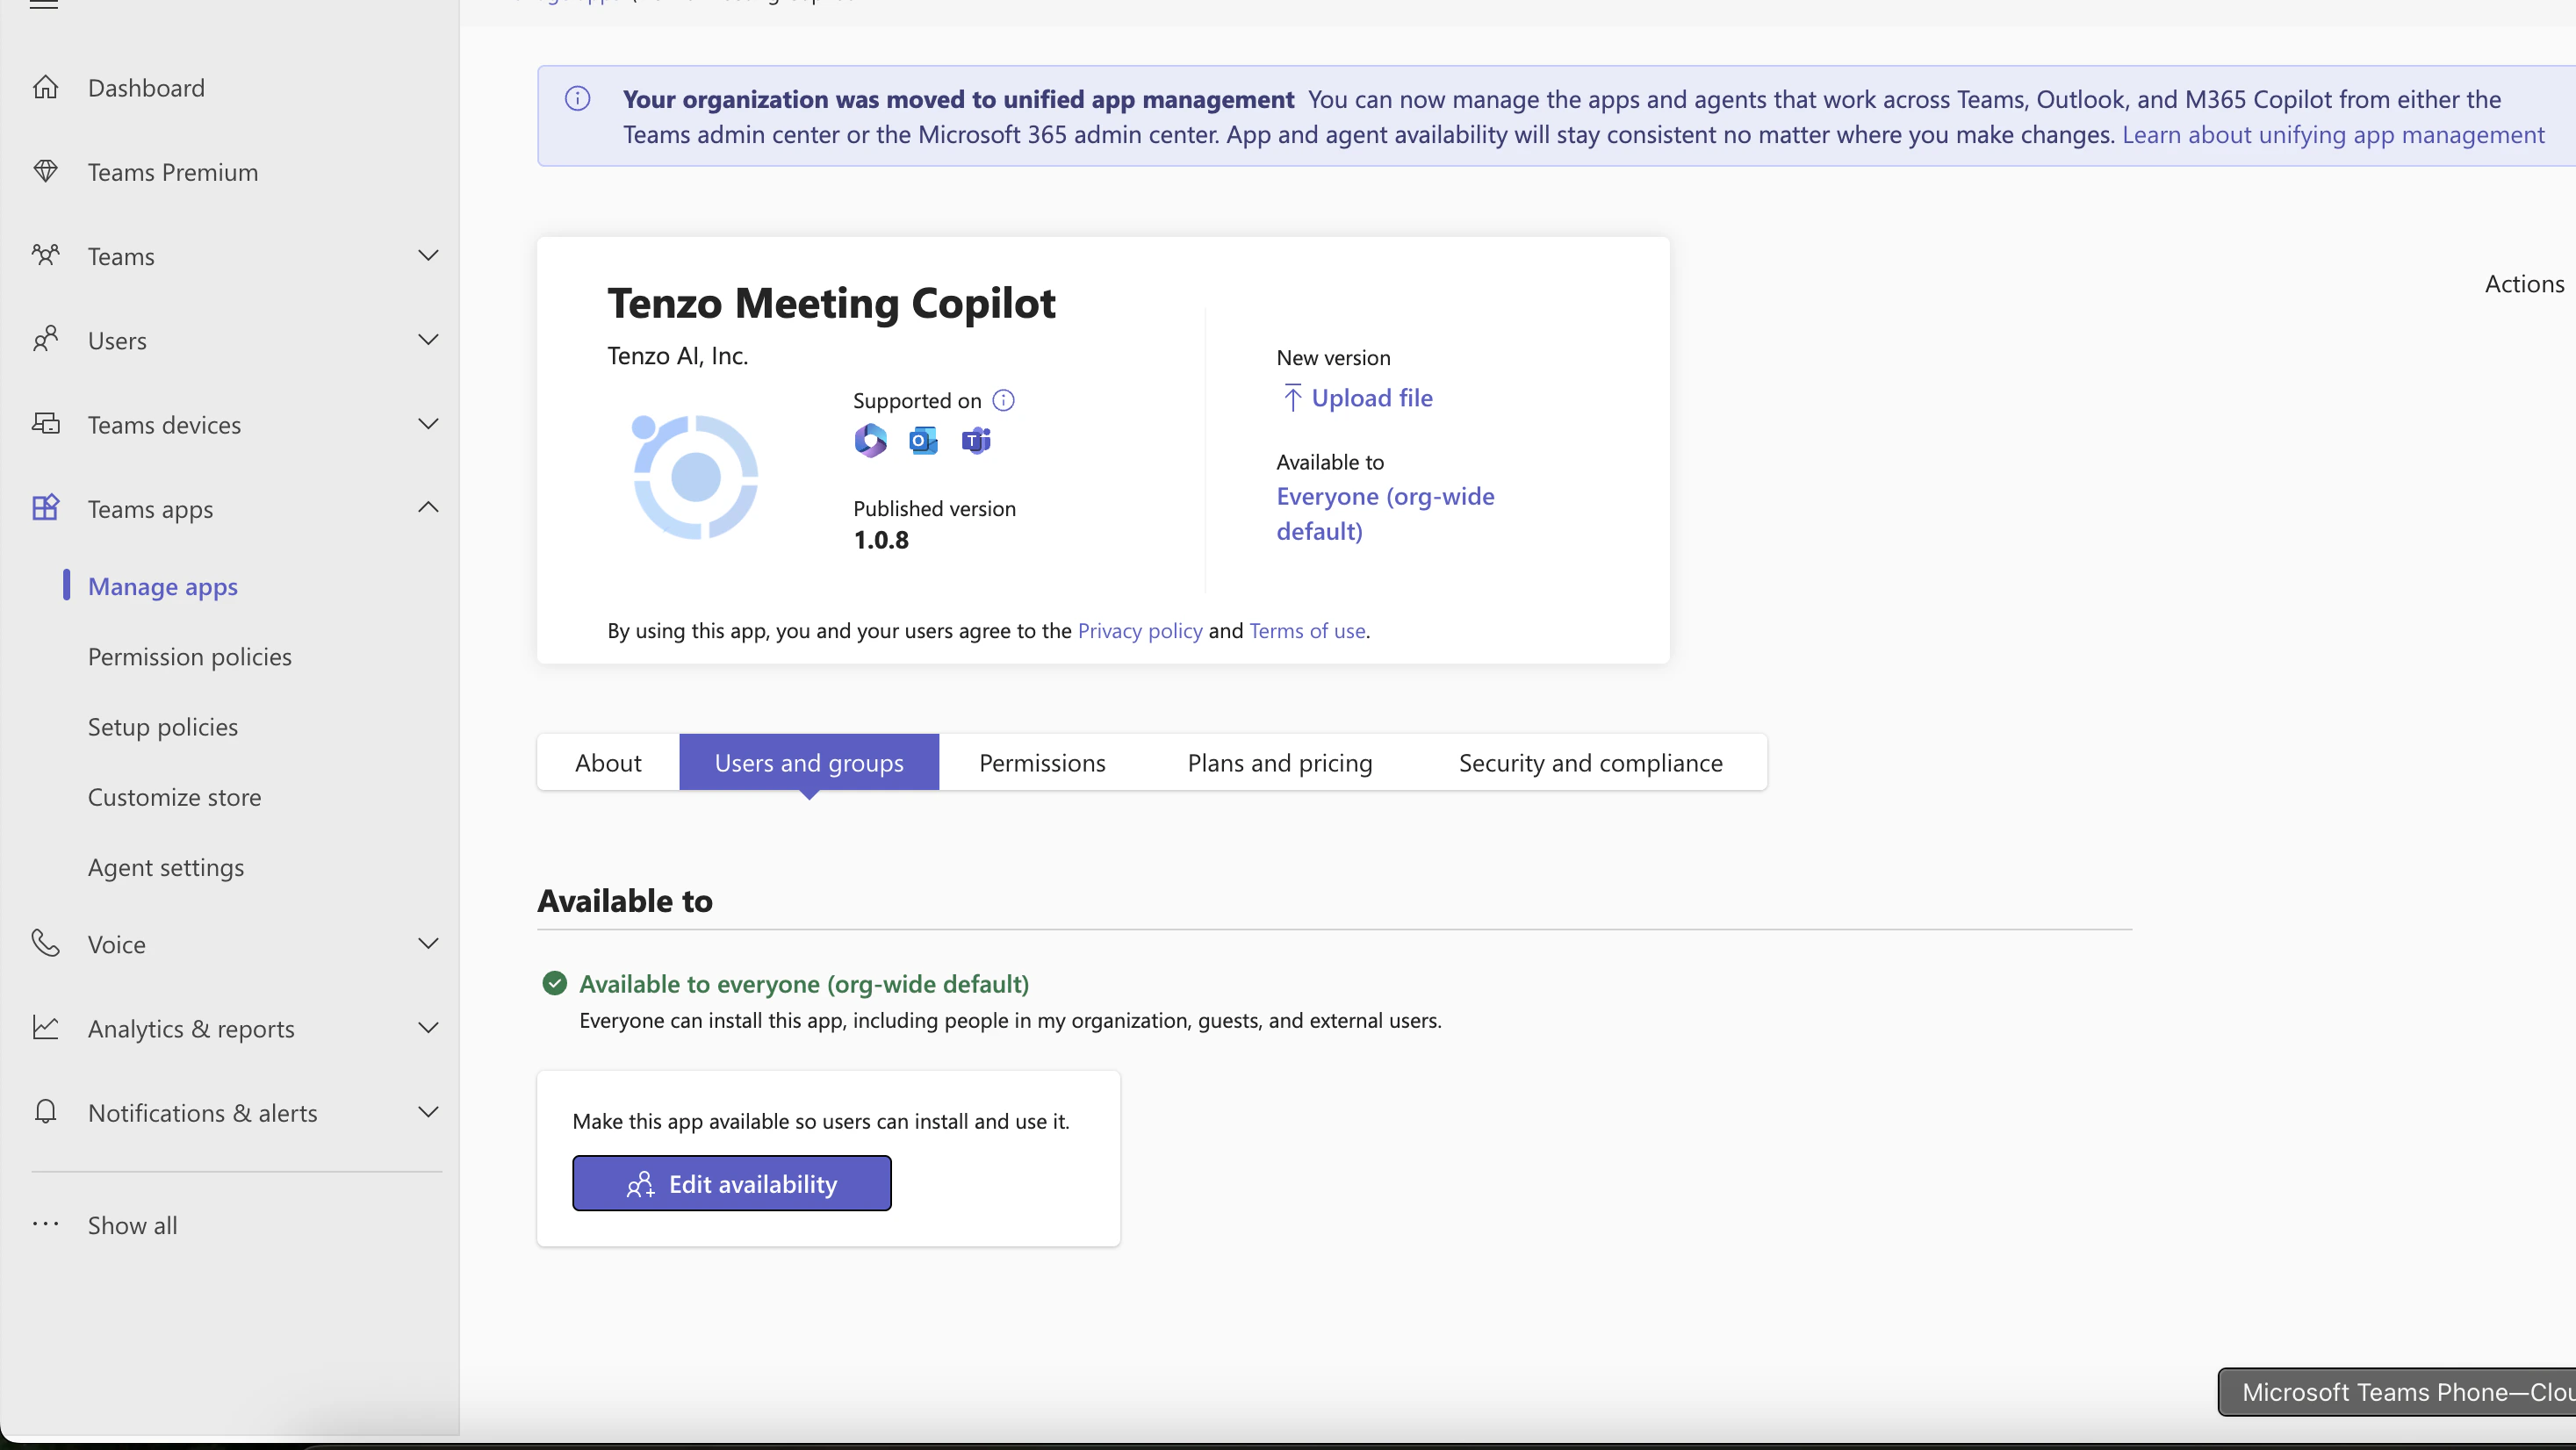Click the Analytics & reports chart icon
This screenshot has height=1450, width=2576.
(x=45, y=1028)
